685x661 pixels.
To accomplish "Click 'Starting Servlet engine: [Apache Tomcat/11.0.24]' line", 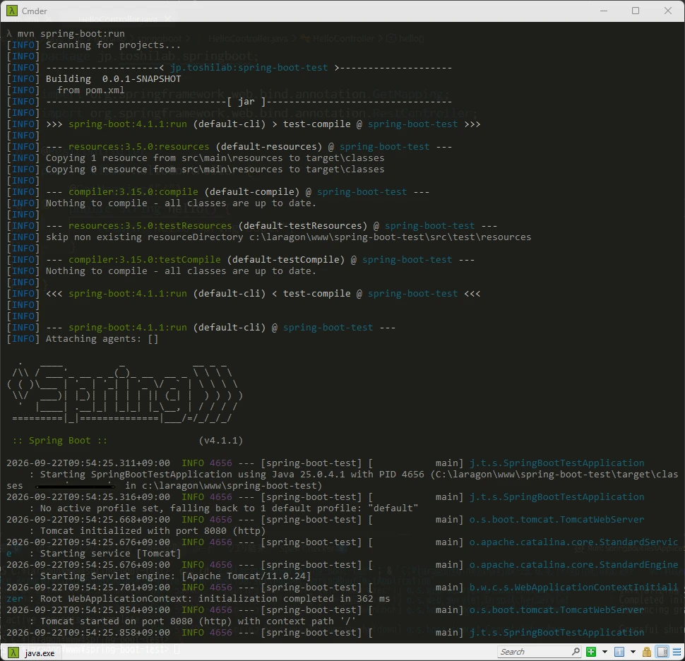I will click(x=175, y=576).
